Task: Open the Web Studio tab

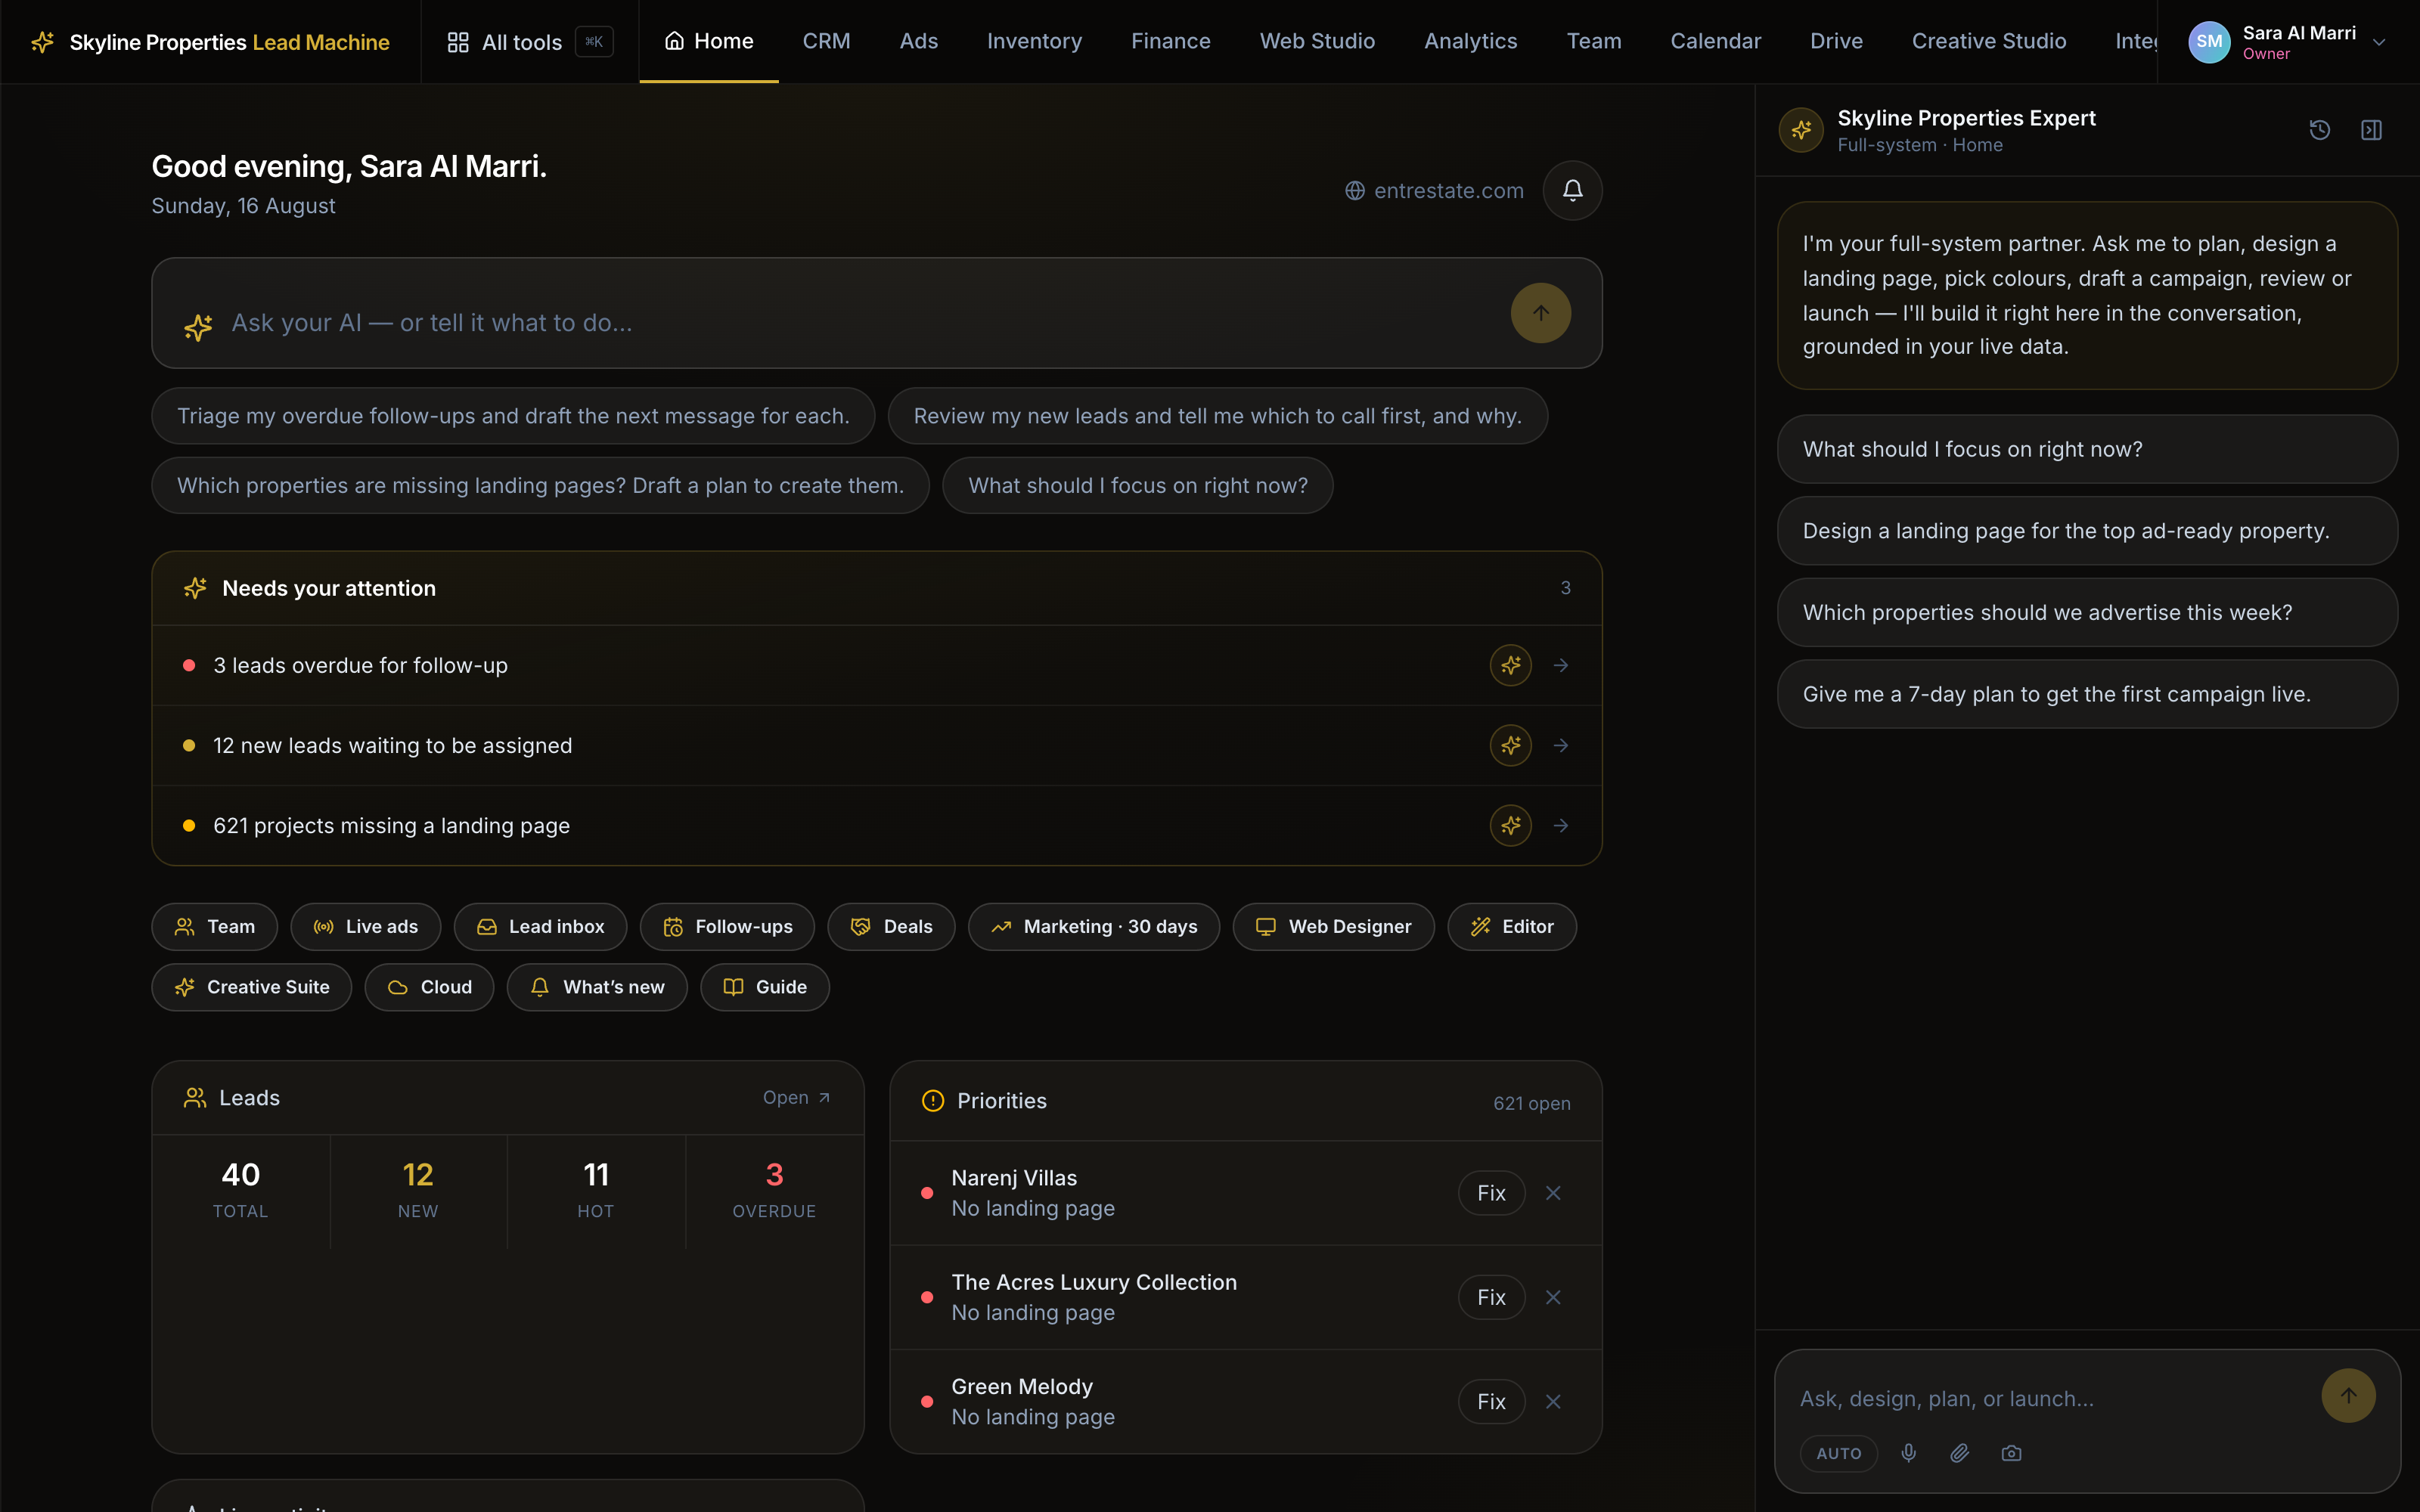Action: [x=1317, y=41]
